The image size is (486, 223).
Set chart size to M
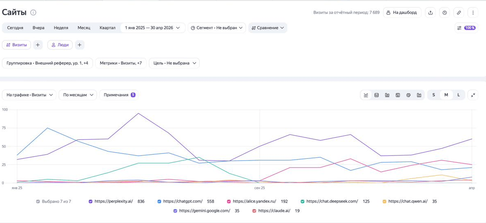tap(446, 95)
